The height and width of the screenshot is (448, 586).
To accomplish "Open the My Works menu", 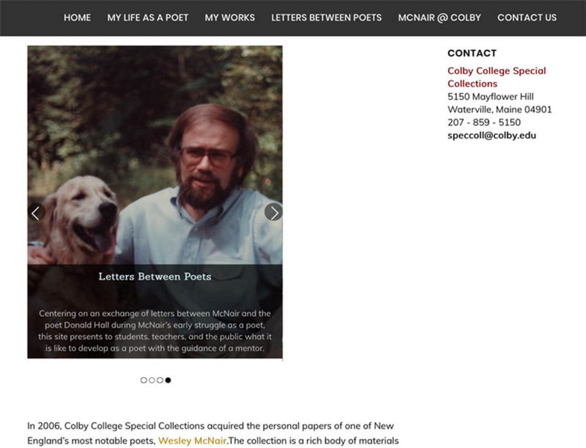I will click(230, 18).
